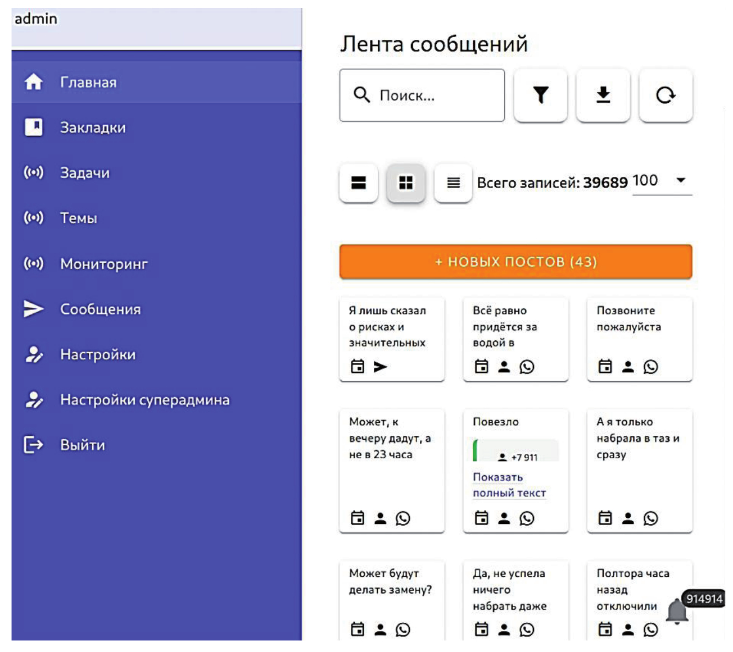
Task: Click calendar icon on "Я лишь сказал" card
Action: (358, 367)
